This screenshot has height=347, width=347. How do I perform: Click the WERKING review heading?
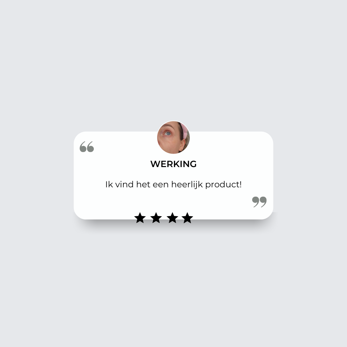pyautogui.click(x=173, y=164)
